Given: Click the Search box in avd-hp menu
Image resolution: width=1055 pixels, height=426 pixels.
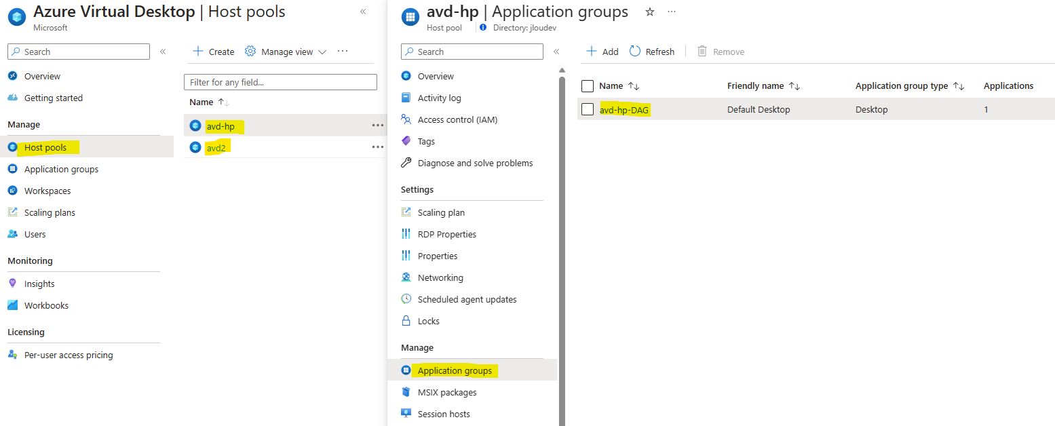Looking at the screenshot, I should point(472,52).
